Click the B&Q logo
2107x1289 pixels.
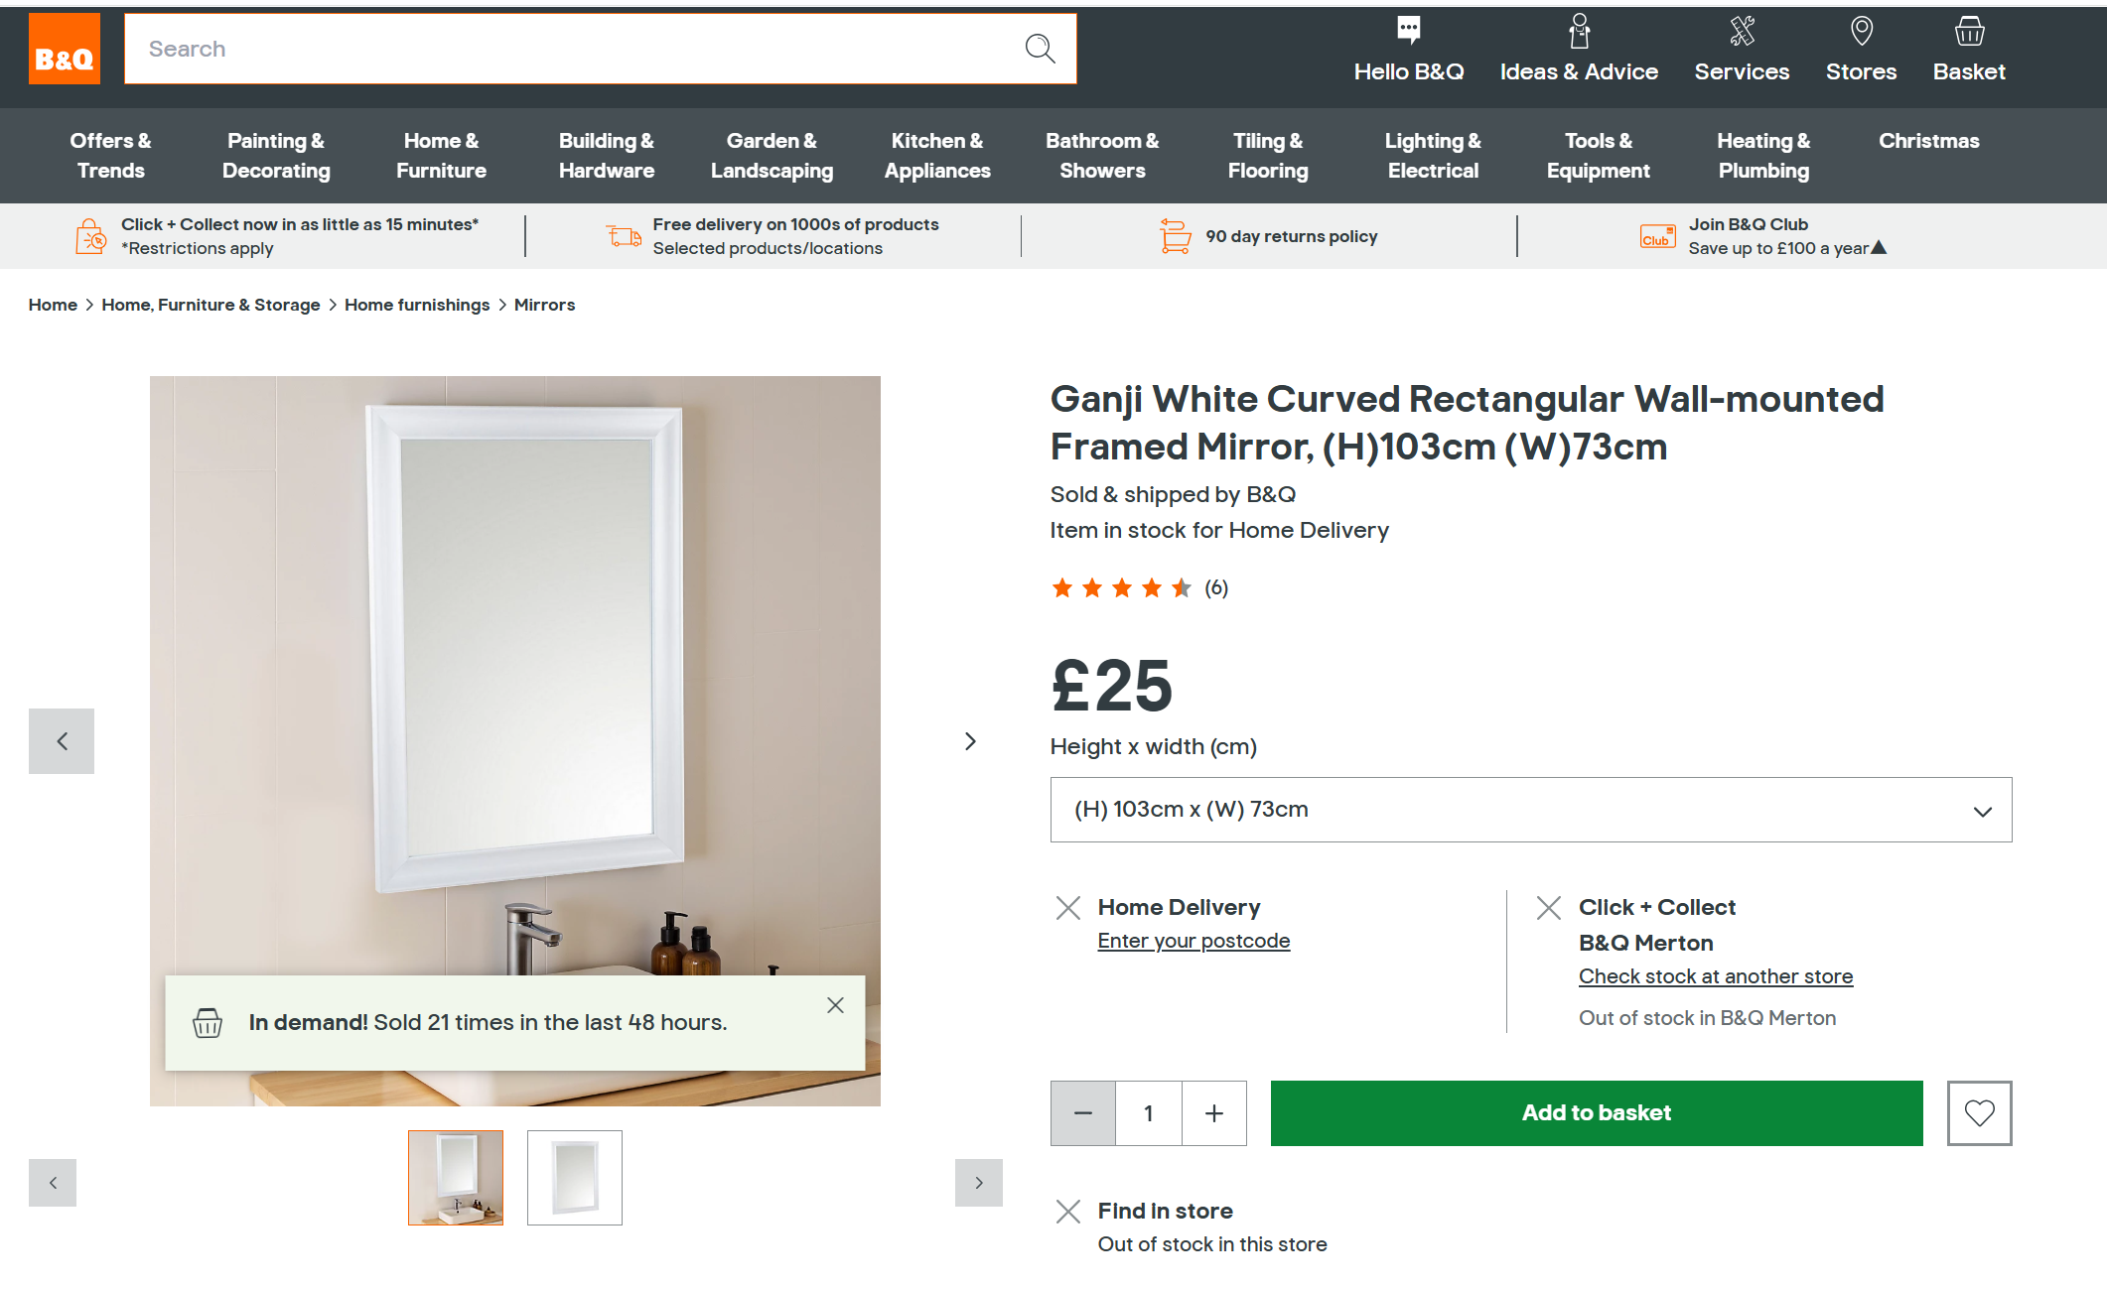[64, 49]
